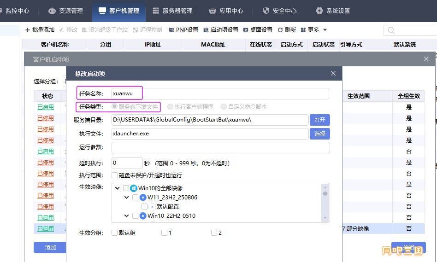The width and height of the screenshot is (437, 262).
Task: Check the 默认组 group checkbox
Action: 114,233
